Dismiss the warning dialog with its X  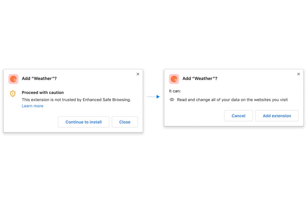click(x=138, y=74)
